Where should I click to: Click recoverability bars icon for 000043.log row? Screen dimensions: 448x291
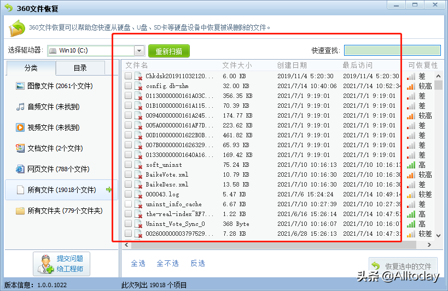(411, 194)
